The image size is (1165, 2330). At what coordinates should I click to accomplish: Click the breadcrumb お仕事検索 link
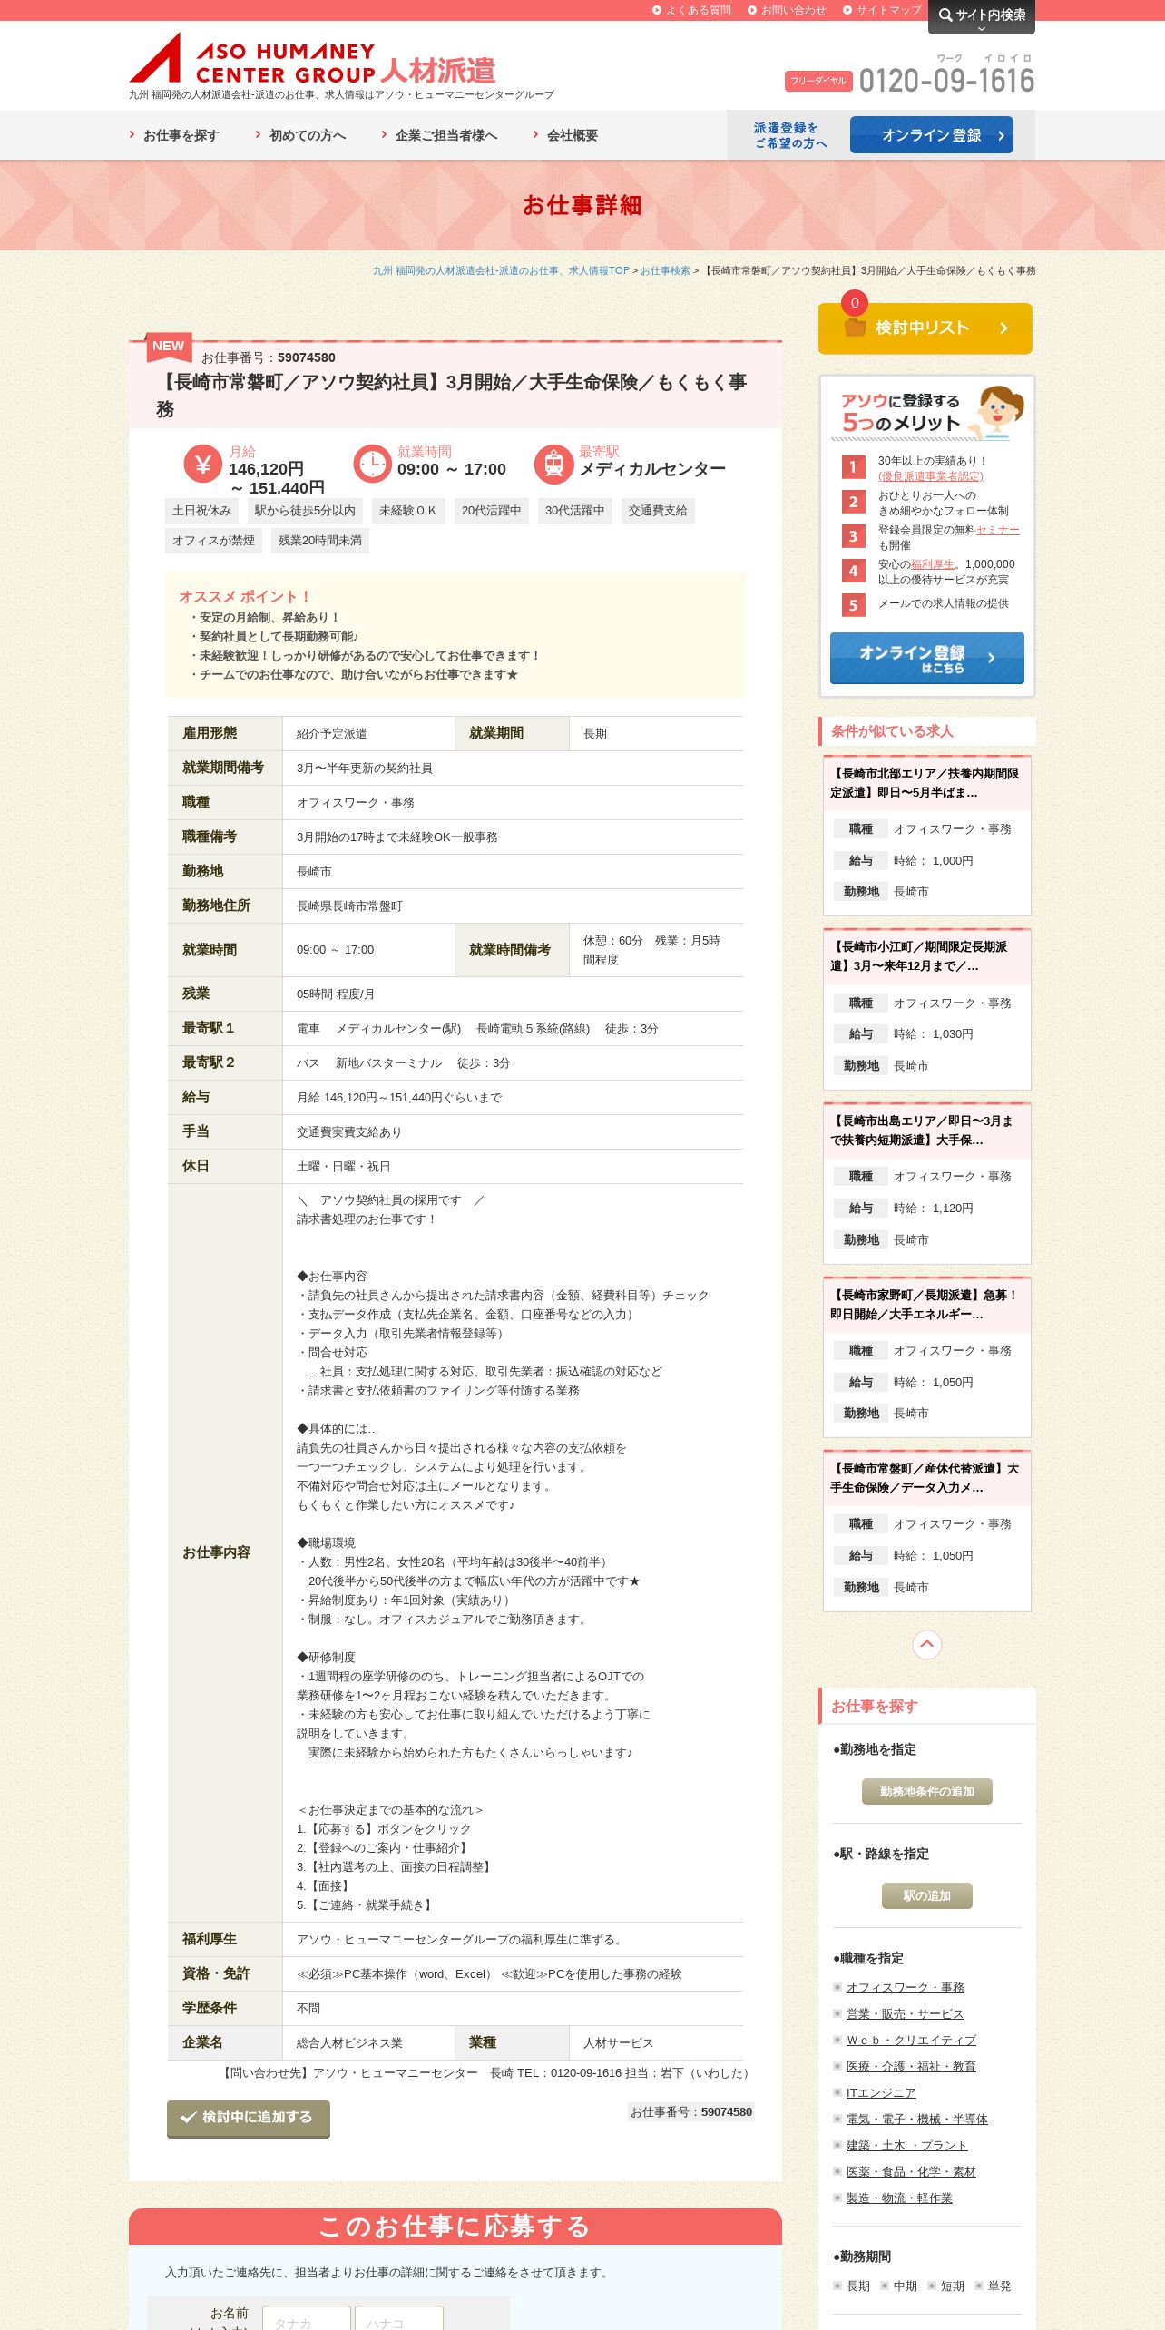point(665,270)
